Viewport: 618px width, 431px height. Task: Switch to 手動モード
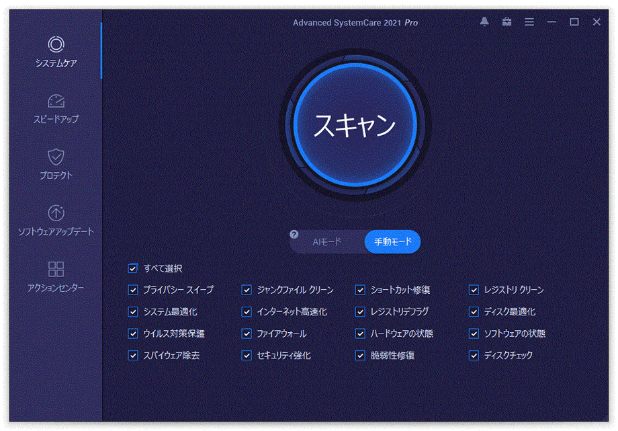[x=392, y=241]
